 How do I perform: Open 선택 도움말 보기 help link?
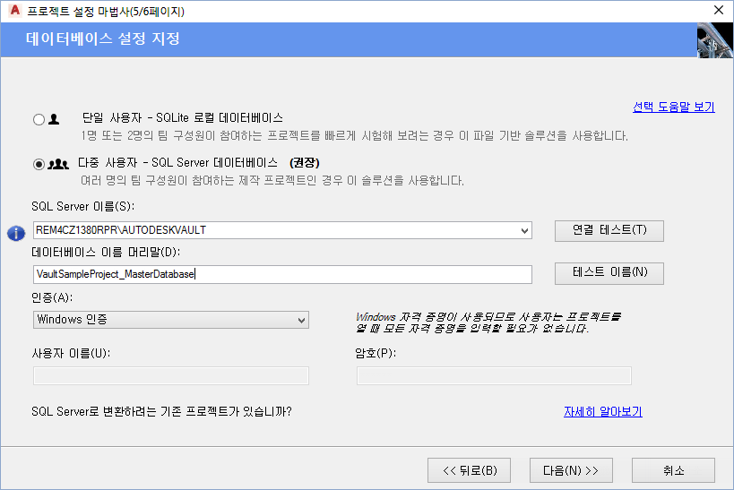(674, 107)
